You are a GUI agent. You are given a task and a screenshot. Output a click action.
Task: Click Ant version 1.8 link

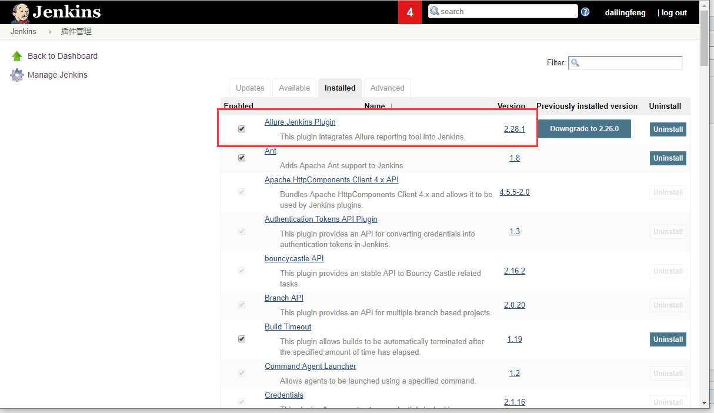[515, 158]
